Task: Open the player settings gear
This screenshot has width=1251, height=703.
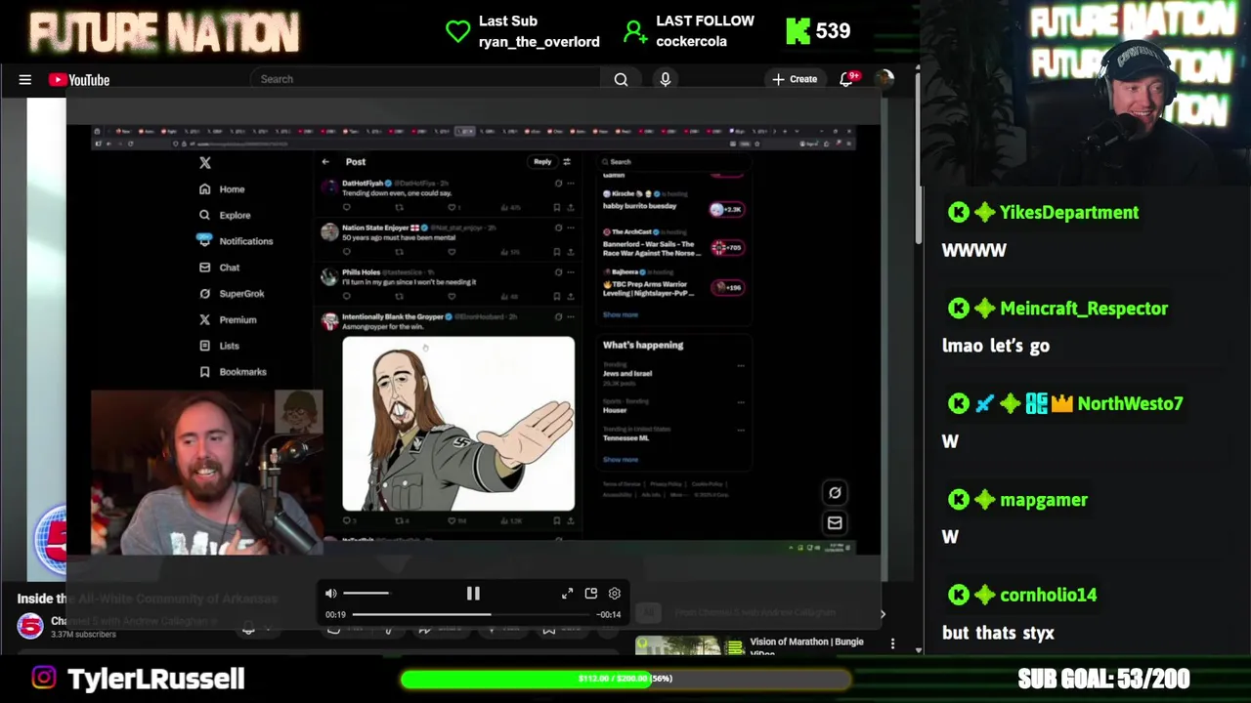Action: click(615, 594)
